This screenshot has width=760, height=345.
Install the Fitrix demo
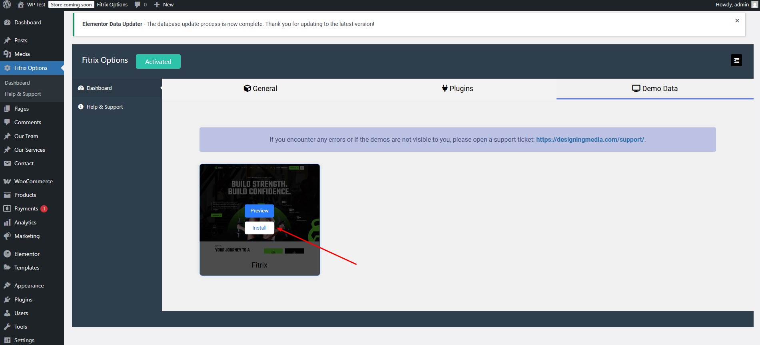pyautogui.click(x=259, y=228)
